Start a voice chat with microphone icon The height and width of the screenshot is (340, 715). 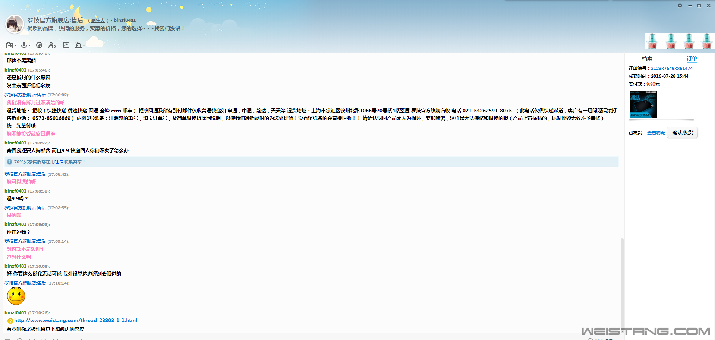click(24, 45)
